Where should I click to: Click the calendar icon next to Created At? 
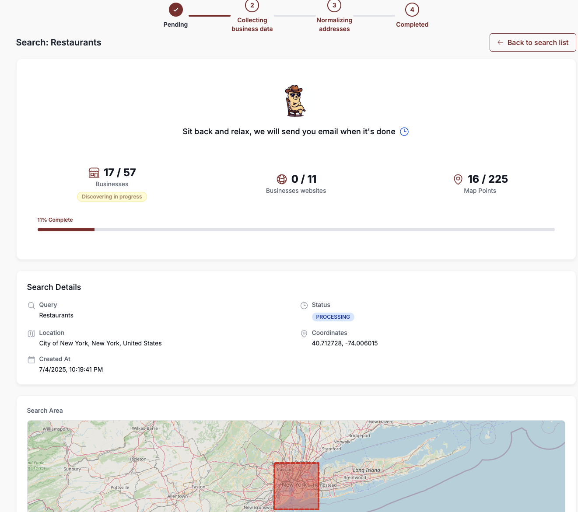(32, 360)
